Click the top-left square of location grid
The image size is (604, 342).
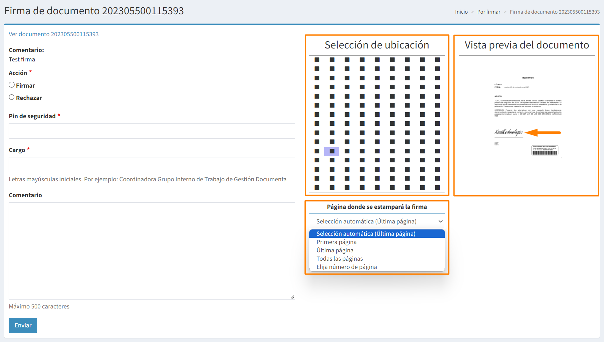pyautogui.click(x=317, y=60)
